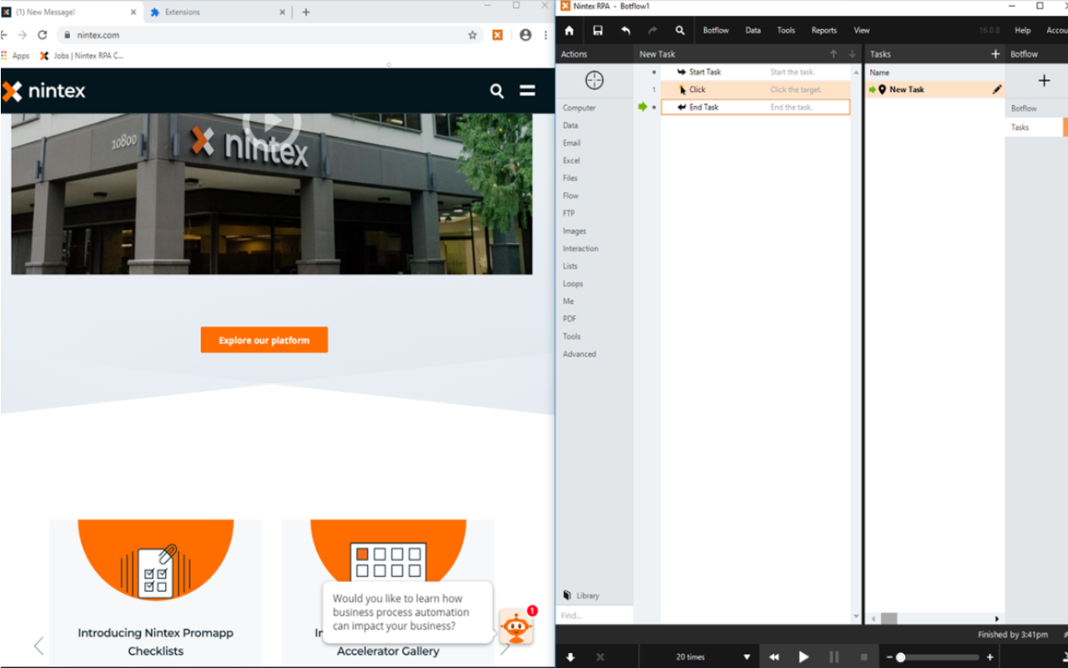1068x668 pixels.
Task: Open the Tools menu
Action: click(x=785, y=30)
